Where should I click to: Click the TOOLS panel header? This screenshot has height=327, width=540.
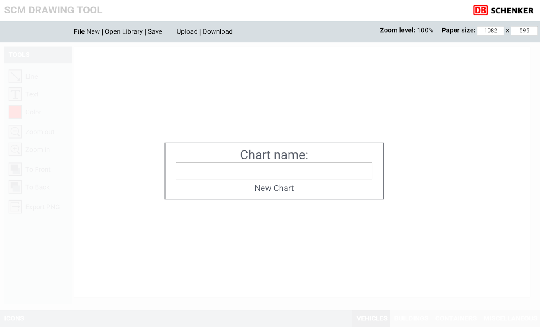tap(38, 55)
